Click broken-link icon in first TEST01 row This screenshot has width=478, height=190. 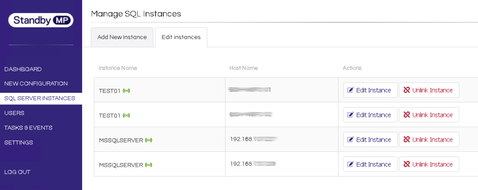407,90
